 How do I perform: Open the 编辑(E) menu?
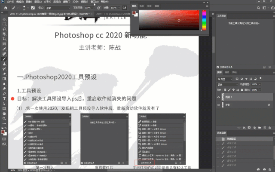click(x=20, y=2)
